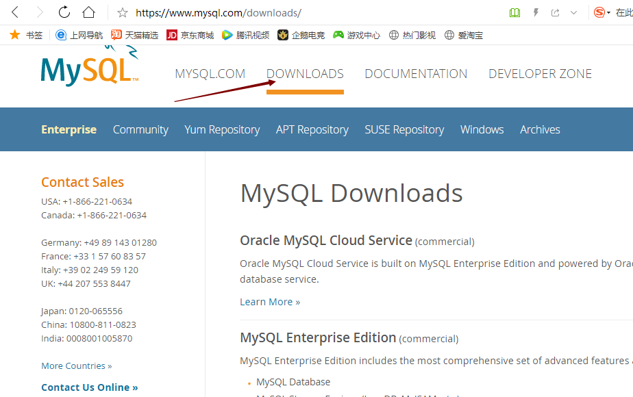Open the 上网导航 bookmark

coord(79,35)
